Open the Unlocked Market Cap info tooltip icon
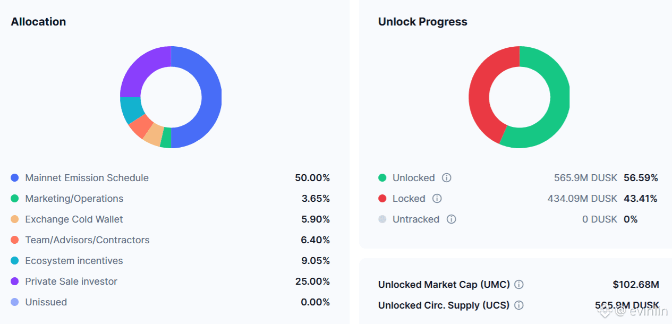 (519, 285)
